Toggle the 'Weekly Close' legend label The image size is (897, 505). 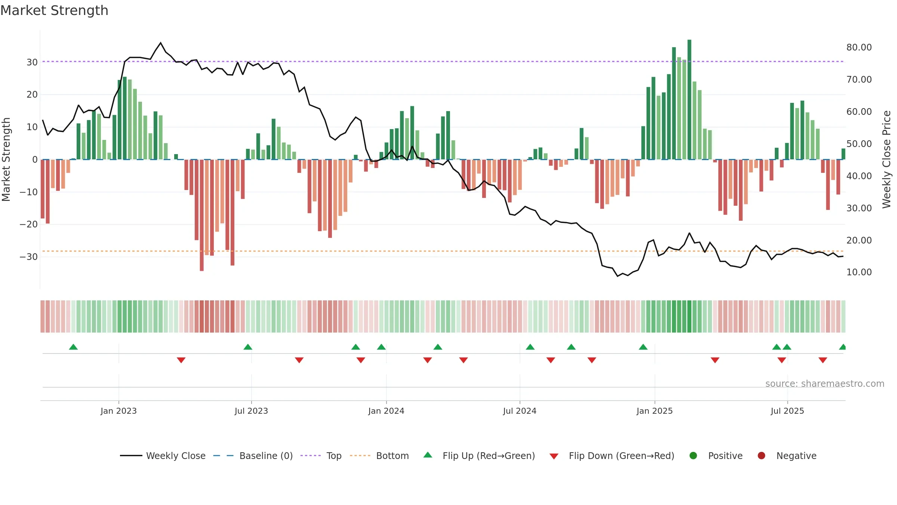tap(176, 456)
